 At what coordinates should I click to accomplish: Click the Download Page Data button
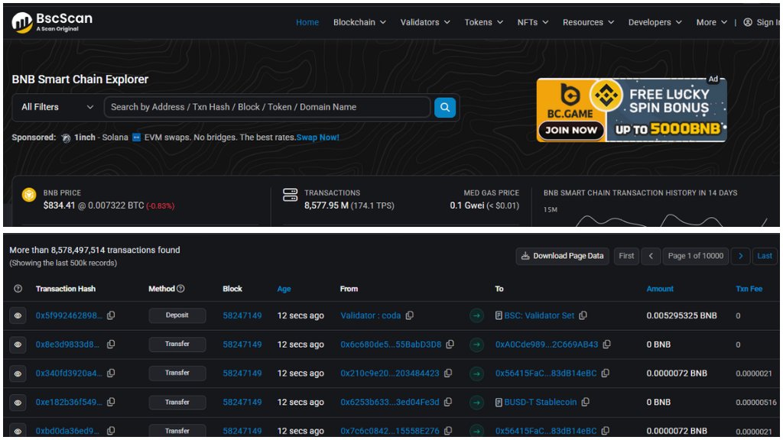pyautogui.click(x=562, y=256)
